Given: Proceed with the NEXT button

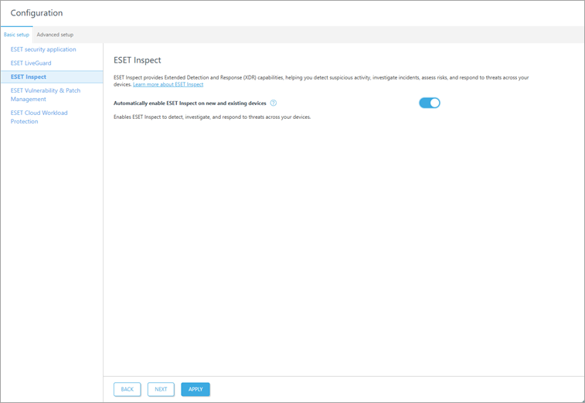Looking at the screenshot, I should (161, 389).
